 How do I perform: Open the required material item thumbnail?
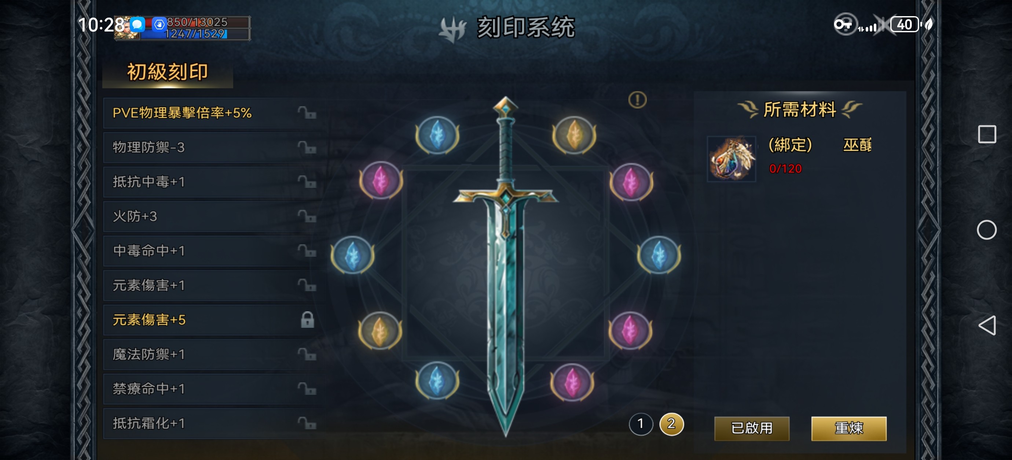pyautogui.click(x=731, y=159)
